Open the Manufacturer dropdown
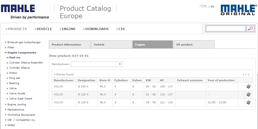 click(x=96, y=64)
